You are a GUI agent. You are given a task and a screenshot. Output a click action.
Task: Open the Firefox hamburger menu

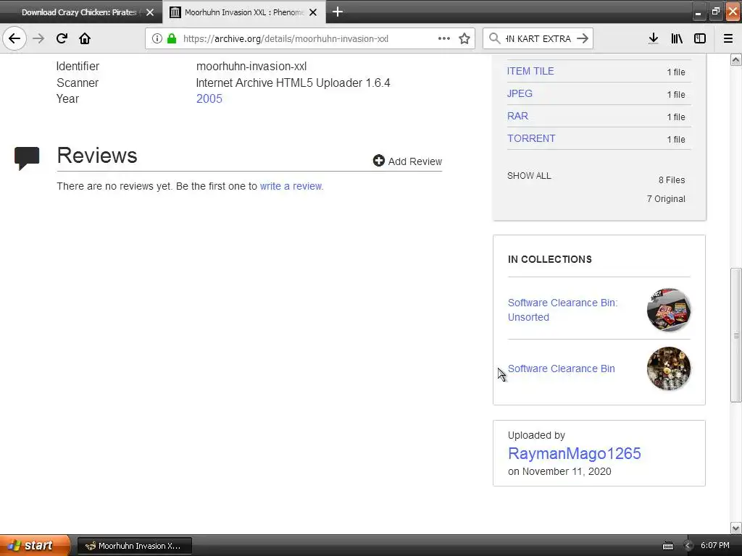[728, 38]
